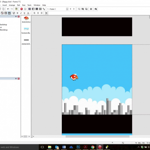
Task: Select the bird sprite in the frame
Action: (x=74, y=77)
